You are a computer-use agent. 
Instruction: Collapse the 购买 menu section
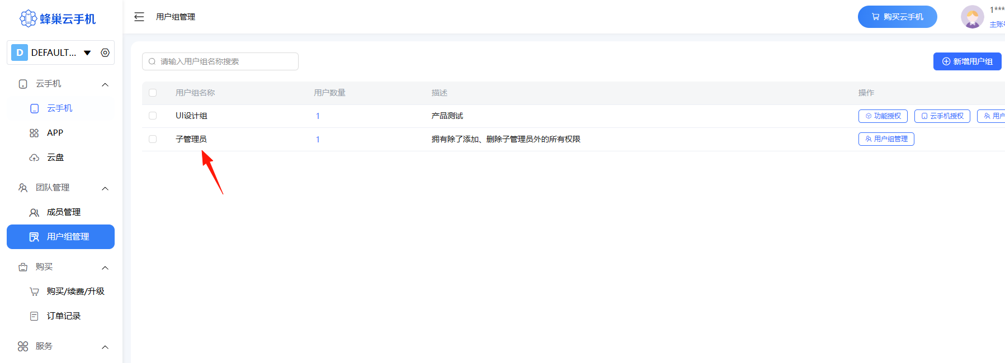(105, 268)
